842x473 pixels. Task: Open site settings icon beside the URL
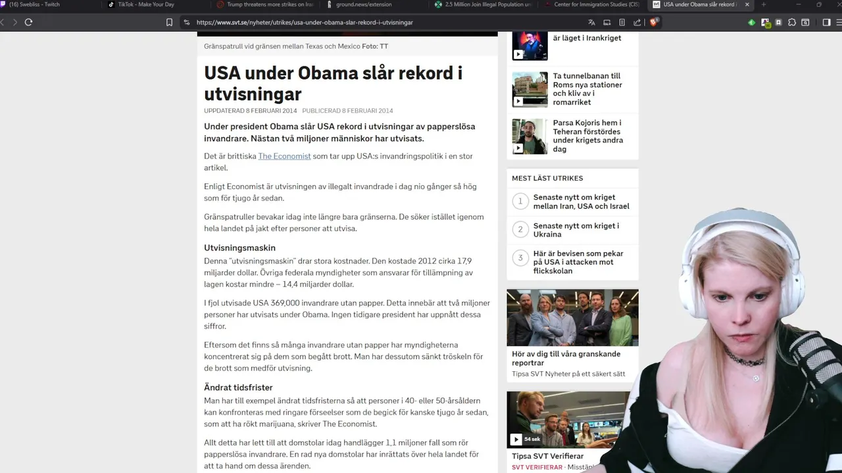(187, 22)
